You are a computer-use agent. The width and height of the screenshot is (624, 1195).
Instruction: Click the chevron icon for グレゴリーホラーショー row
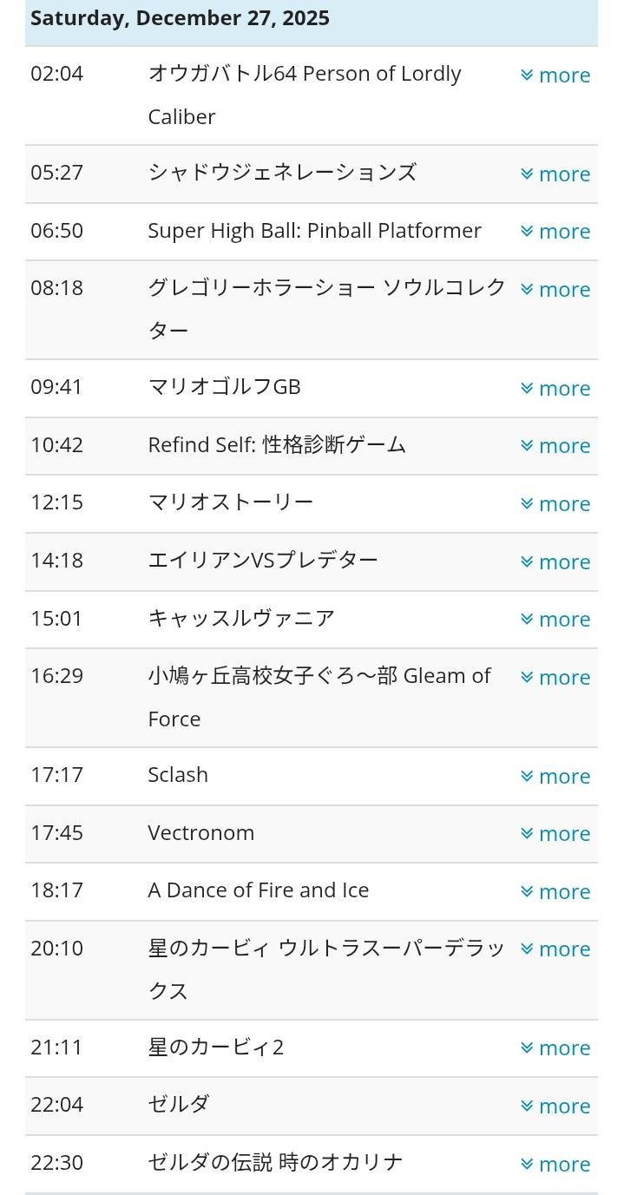527,290
